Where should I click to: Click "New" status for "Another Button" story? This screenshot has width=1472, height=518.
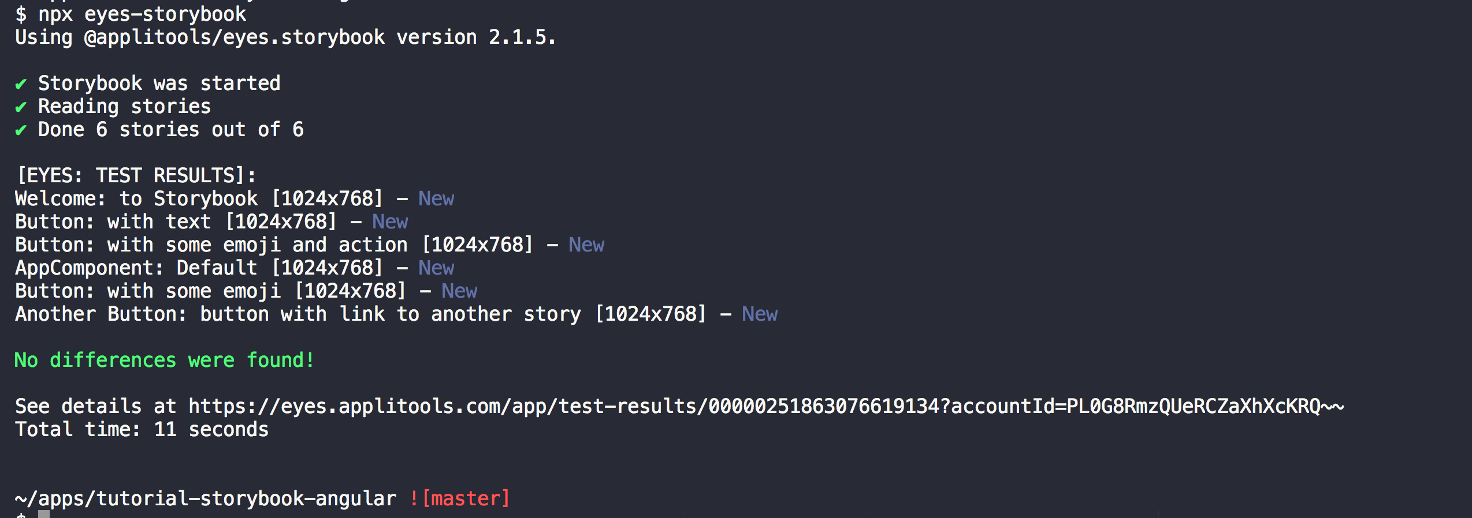click(760, 314)
